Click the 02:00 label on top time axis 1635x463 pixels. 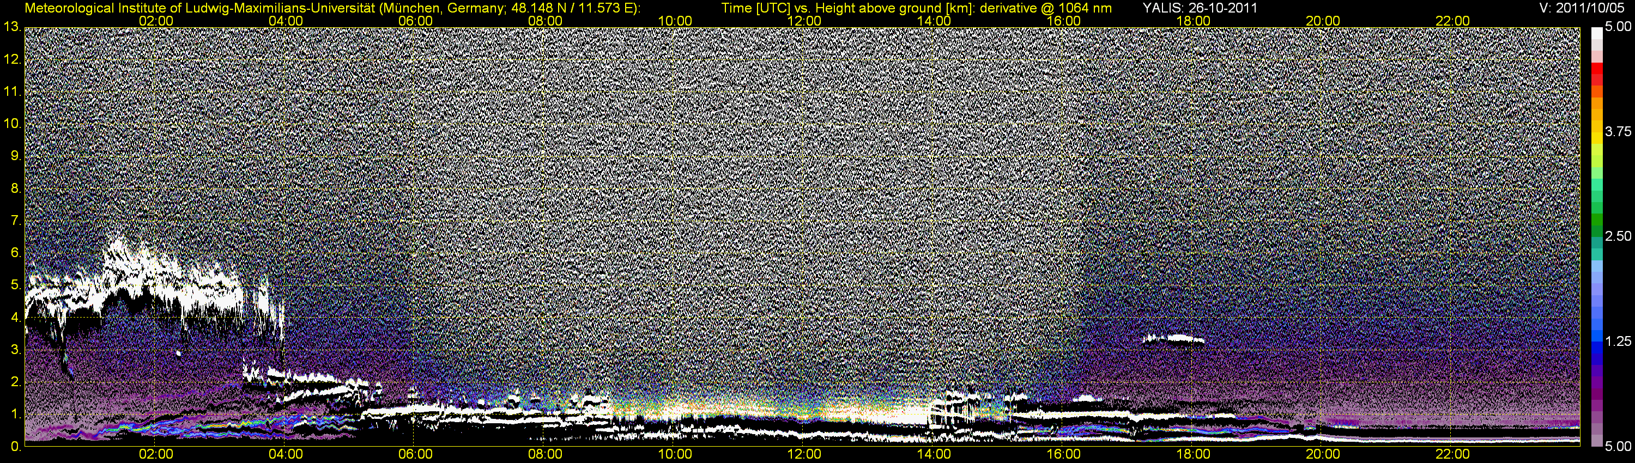coord(156,21)
